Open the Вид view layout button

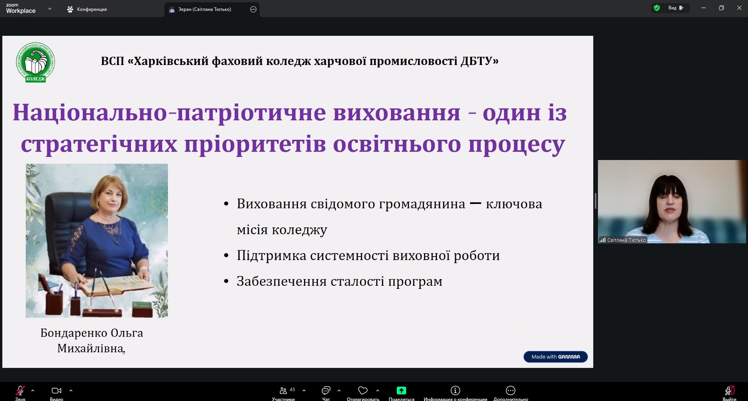pyautogui.click(x=676, y=8)
